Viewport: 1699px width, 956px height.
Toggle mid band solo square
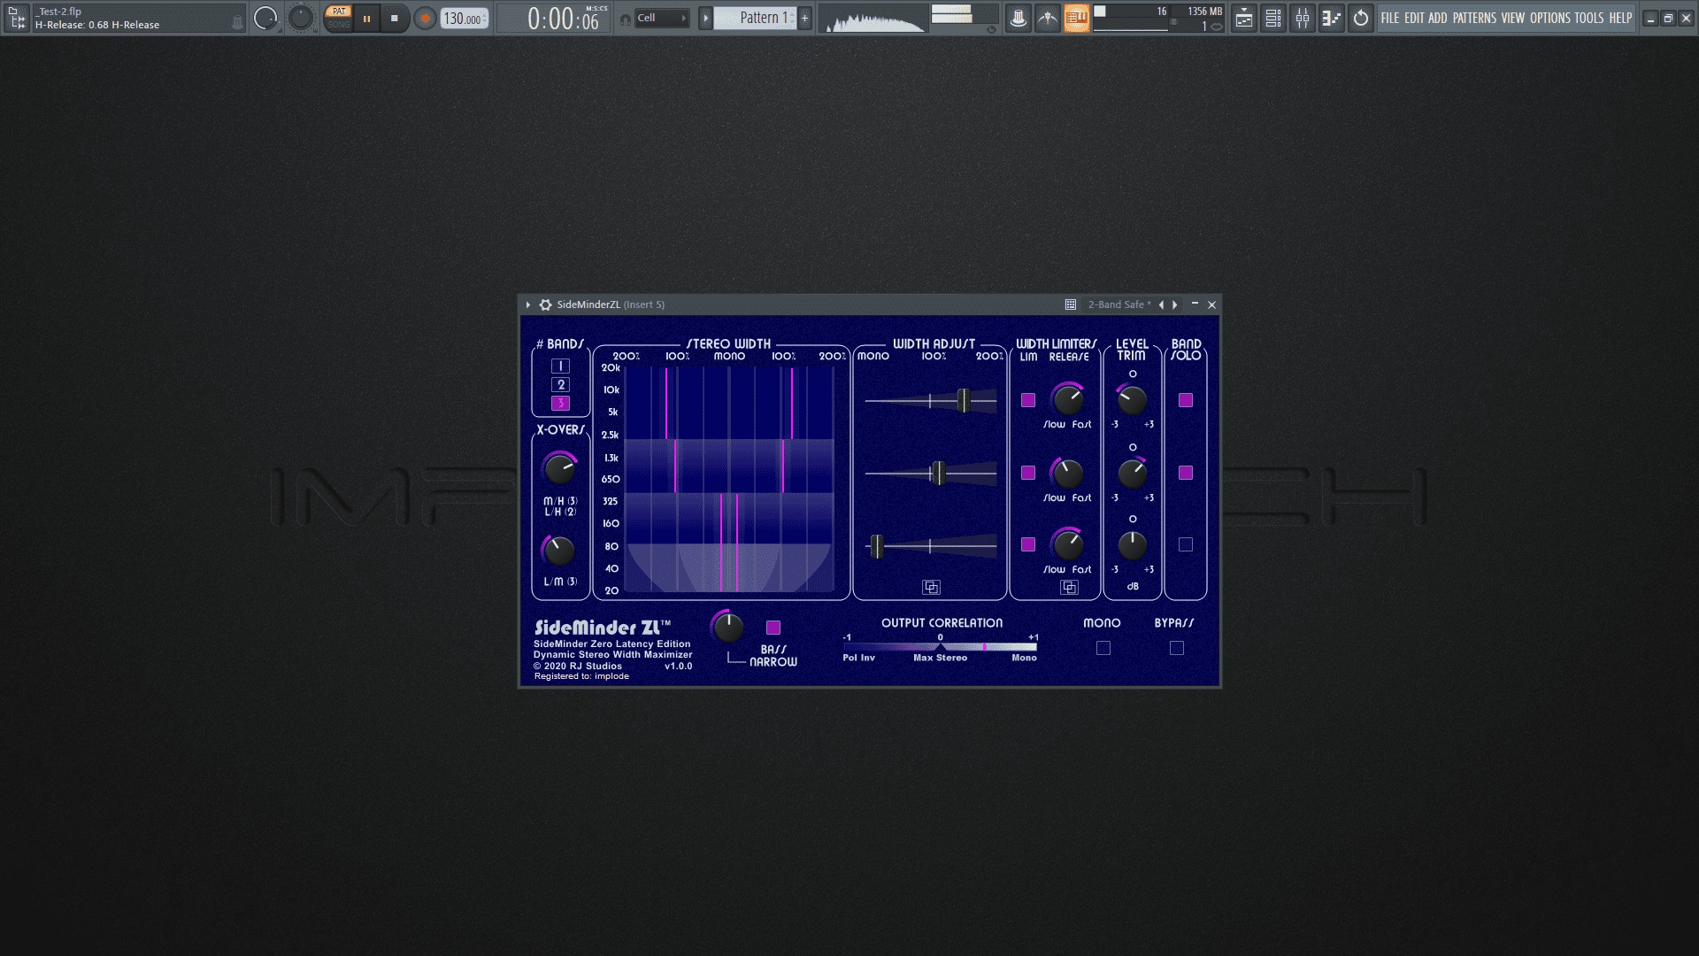[1186, 473]
